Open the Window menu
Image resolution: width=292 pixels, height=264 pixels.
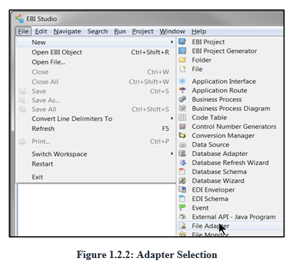pos(173,31)
